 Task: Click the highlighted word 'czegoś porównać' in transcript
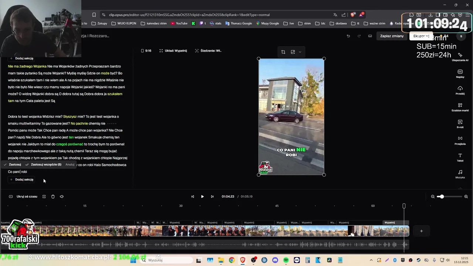coord(69,144)
